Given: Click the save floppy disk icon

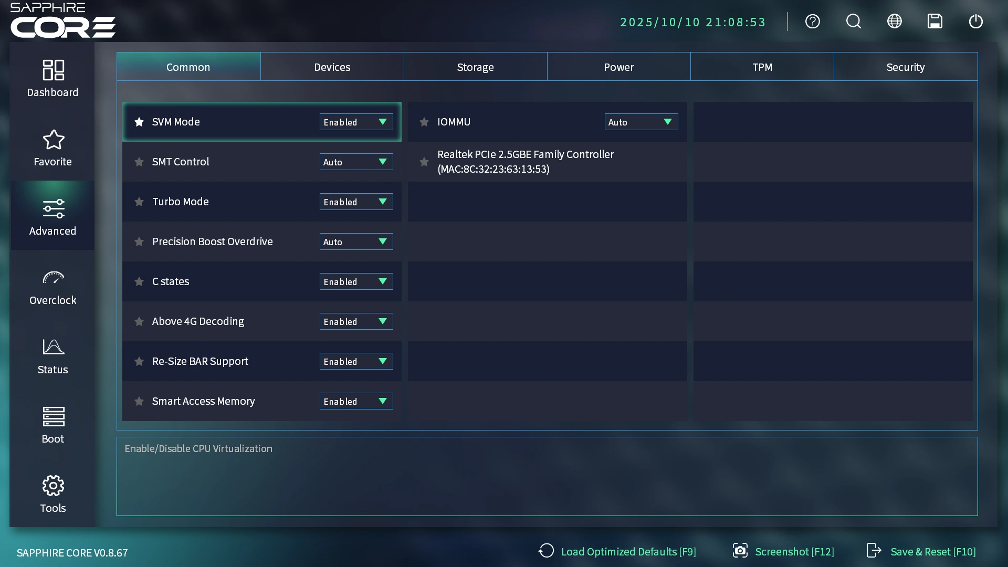Looking at the screenshot, I should click(x=934, y=22).
